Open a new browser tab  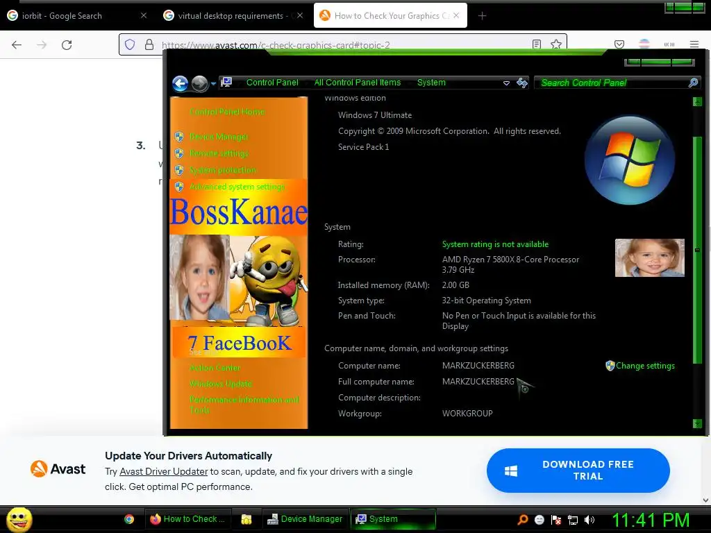pyautogui.click(x=482, y=16)
